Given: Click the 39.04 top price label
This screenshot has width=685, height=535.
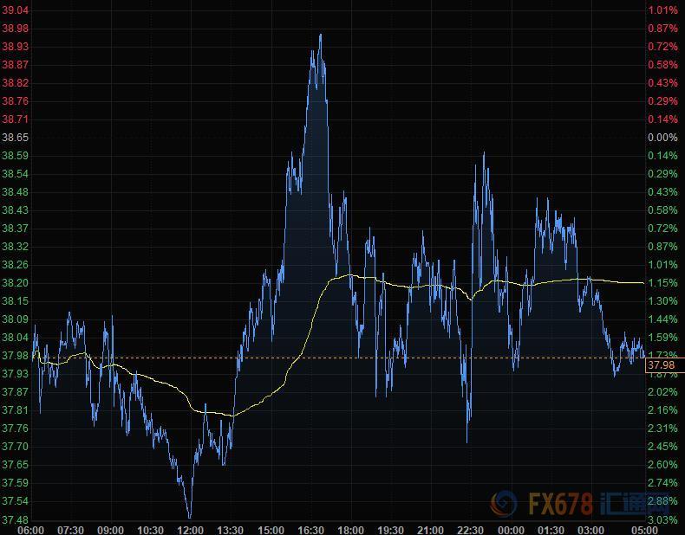Looking at the screenshot, I should [16, 10].
